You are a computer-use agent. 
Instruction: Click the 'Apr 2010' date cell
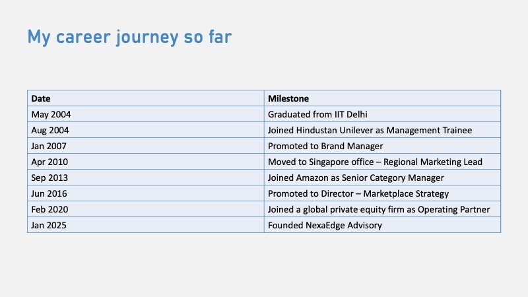pyautogui.click(x=145, y=162)
